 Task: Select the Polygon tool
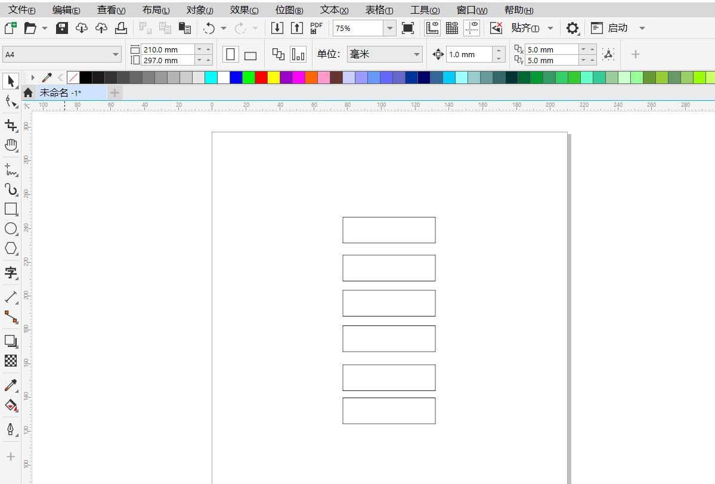pos(11,249)
